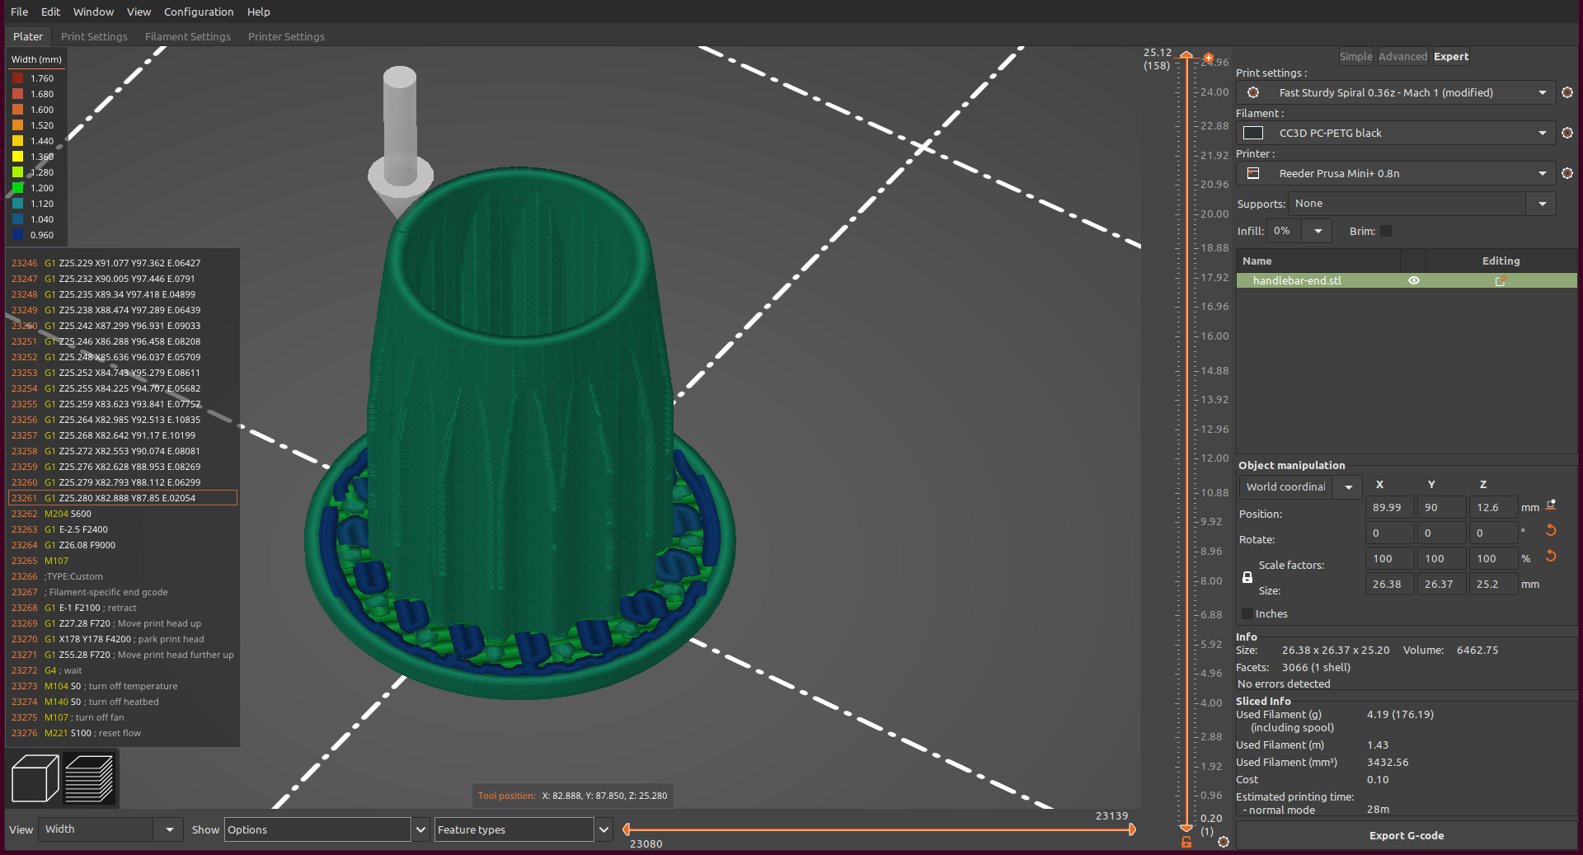Click the Export G-code button

point(1406,835)
